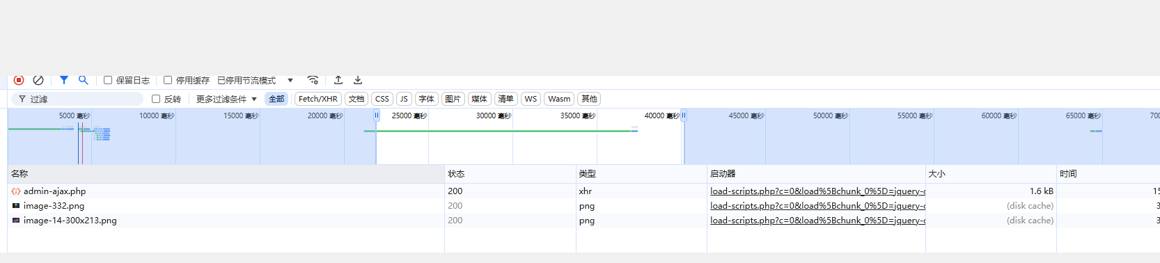Click the image-14-300x213.png thumbnail icon
1160x263 pixels.
(x=16, y=220)
